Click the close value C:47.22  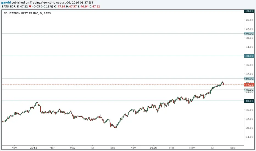click(95, 7)
